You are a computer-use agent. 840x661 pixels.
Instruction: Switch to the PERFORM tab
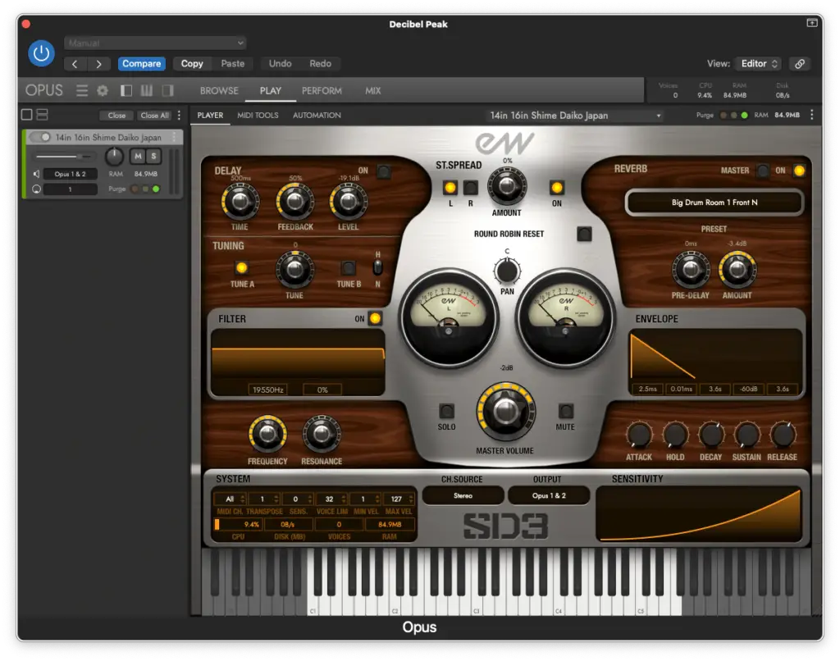coord(322,91)
